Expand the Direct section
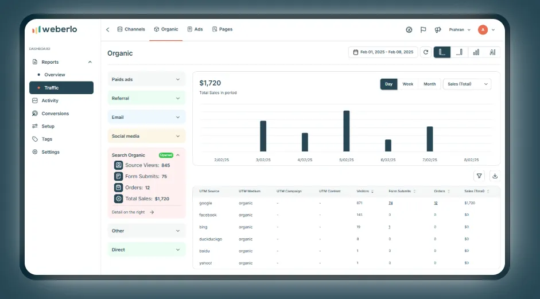Image resolution: width=540 pixels, height=299 pixels. click(147, 250)
